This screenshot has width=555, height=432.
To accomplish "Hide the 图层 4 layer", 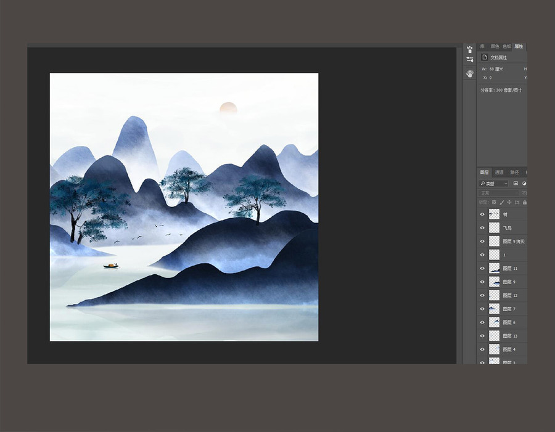I will [x=482, y=349].
